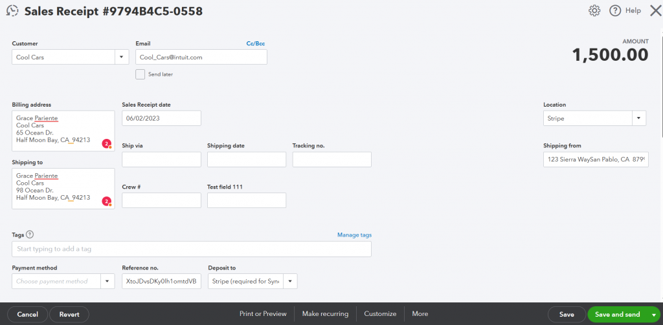
Task: Open the Customer dropdown arrow
Action: 122,57
